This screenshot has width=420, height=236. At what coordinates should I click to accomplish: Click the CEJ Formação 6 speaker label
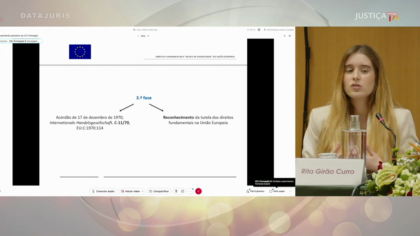click(x=24, y=41)
